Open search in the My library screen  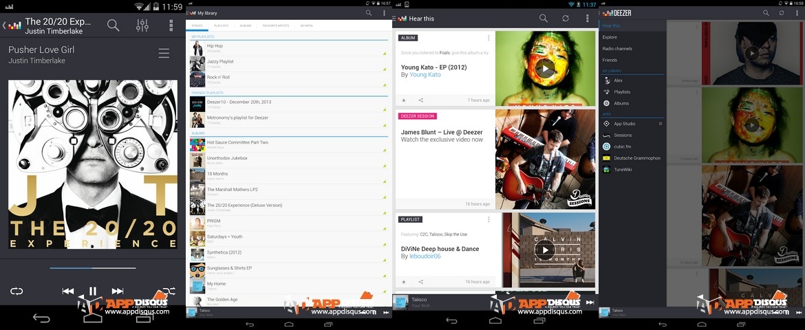pos(369,13)
